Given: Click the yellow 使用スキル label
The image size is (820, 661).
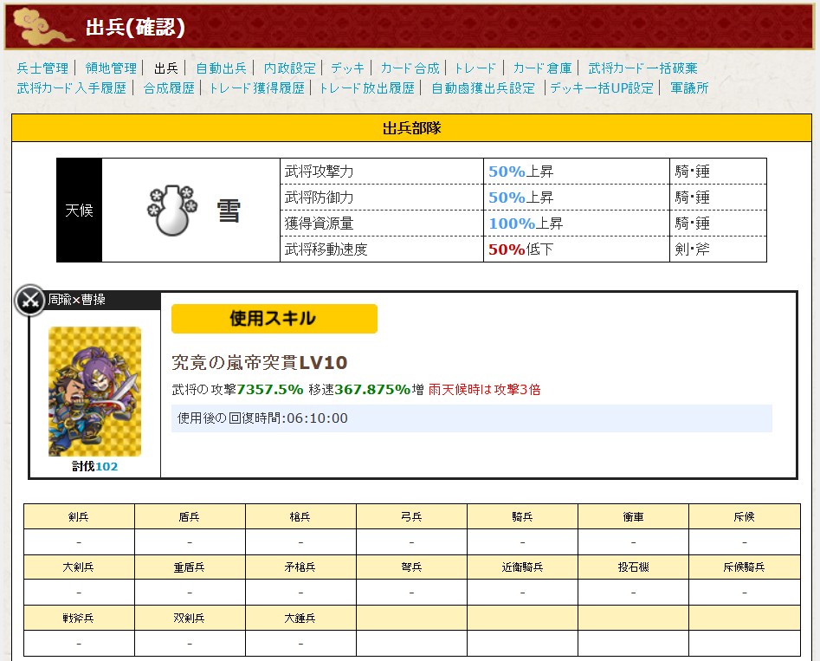Looking at the screenshot, I should coord(274,319).
